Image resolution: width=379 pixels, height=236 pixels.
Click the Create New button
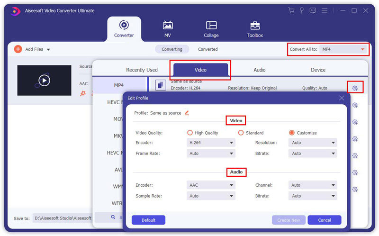tap(289, 220)
